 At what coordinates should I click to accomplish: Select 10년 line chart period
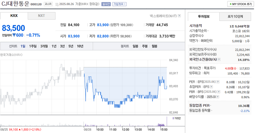80,46
